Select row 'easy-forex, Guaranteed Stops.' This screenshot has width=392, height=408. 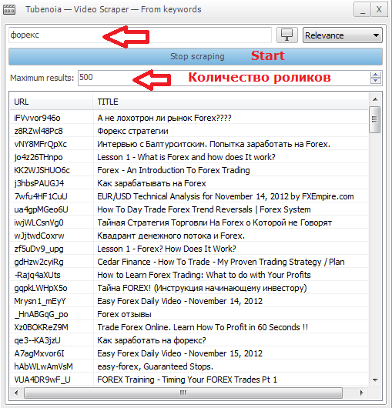pyautogui.click(x=189, y=366)
